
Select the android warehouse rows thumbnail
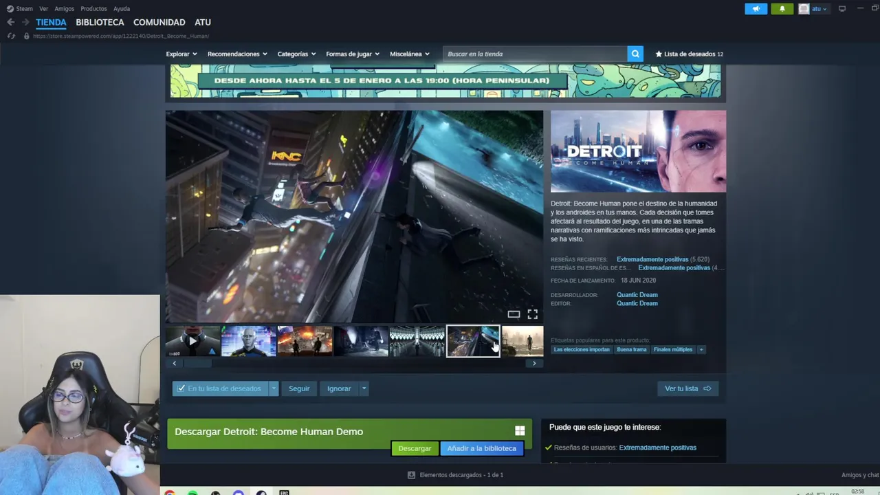[417, 341]
